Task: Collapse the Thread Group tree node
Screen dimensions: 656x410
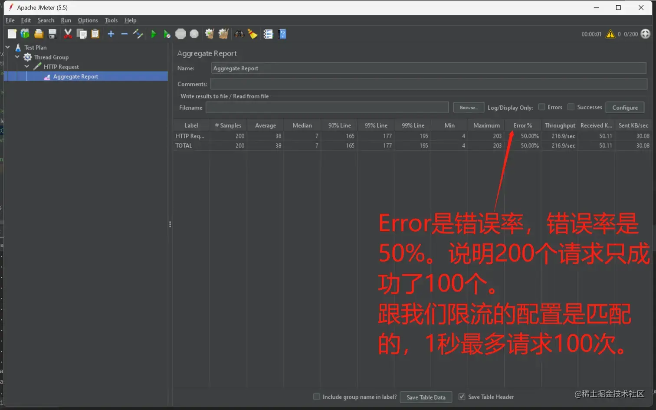Action: pos(17,57)
